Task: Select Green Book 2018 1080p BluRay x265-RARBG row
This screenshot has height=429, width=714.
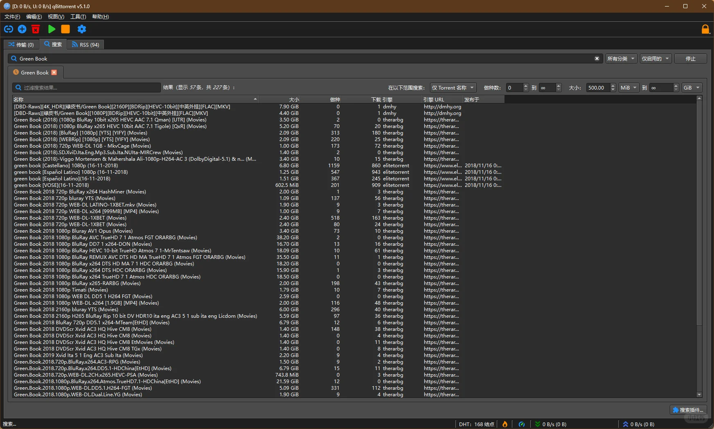Action: coord(258,283)
